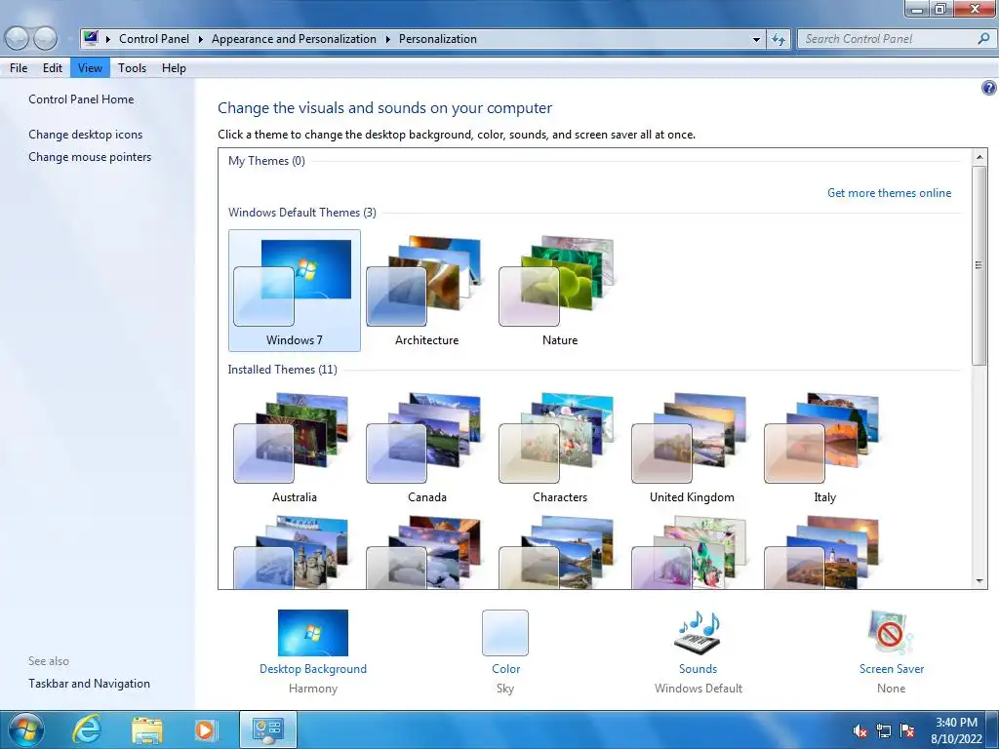Open Windows Media Player from taskbar
Screen dimensions: 999x749
point(205,729)
